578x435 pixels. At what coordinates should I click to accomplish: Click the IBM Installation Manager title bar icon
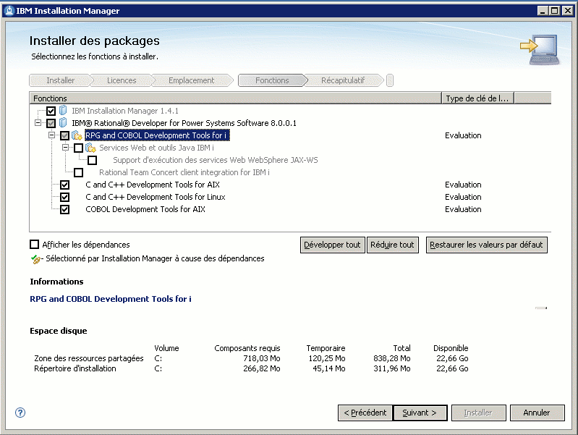coord(9,11)
